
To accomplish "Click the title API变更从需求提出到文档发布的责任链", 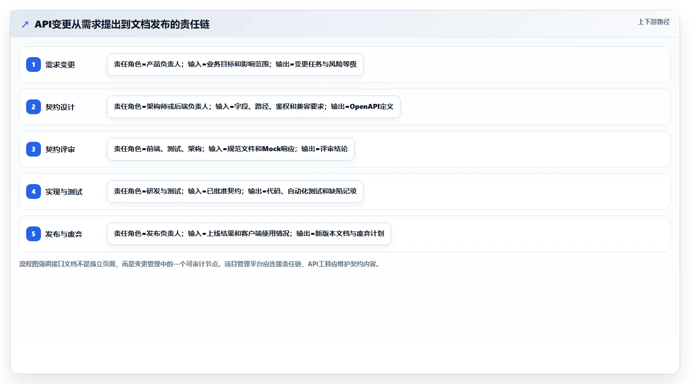I will point(122,24).
